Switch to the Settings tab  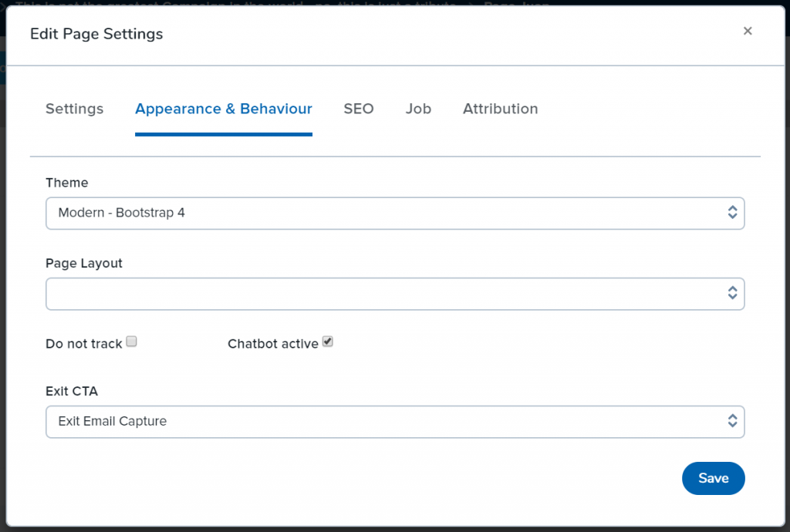[x=75, y=109]
